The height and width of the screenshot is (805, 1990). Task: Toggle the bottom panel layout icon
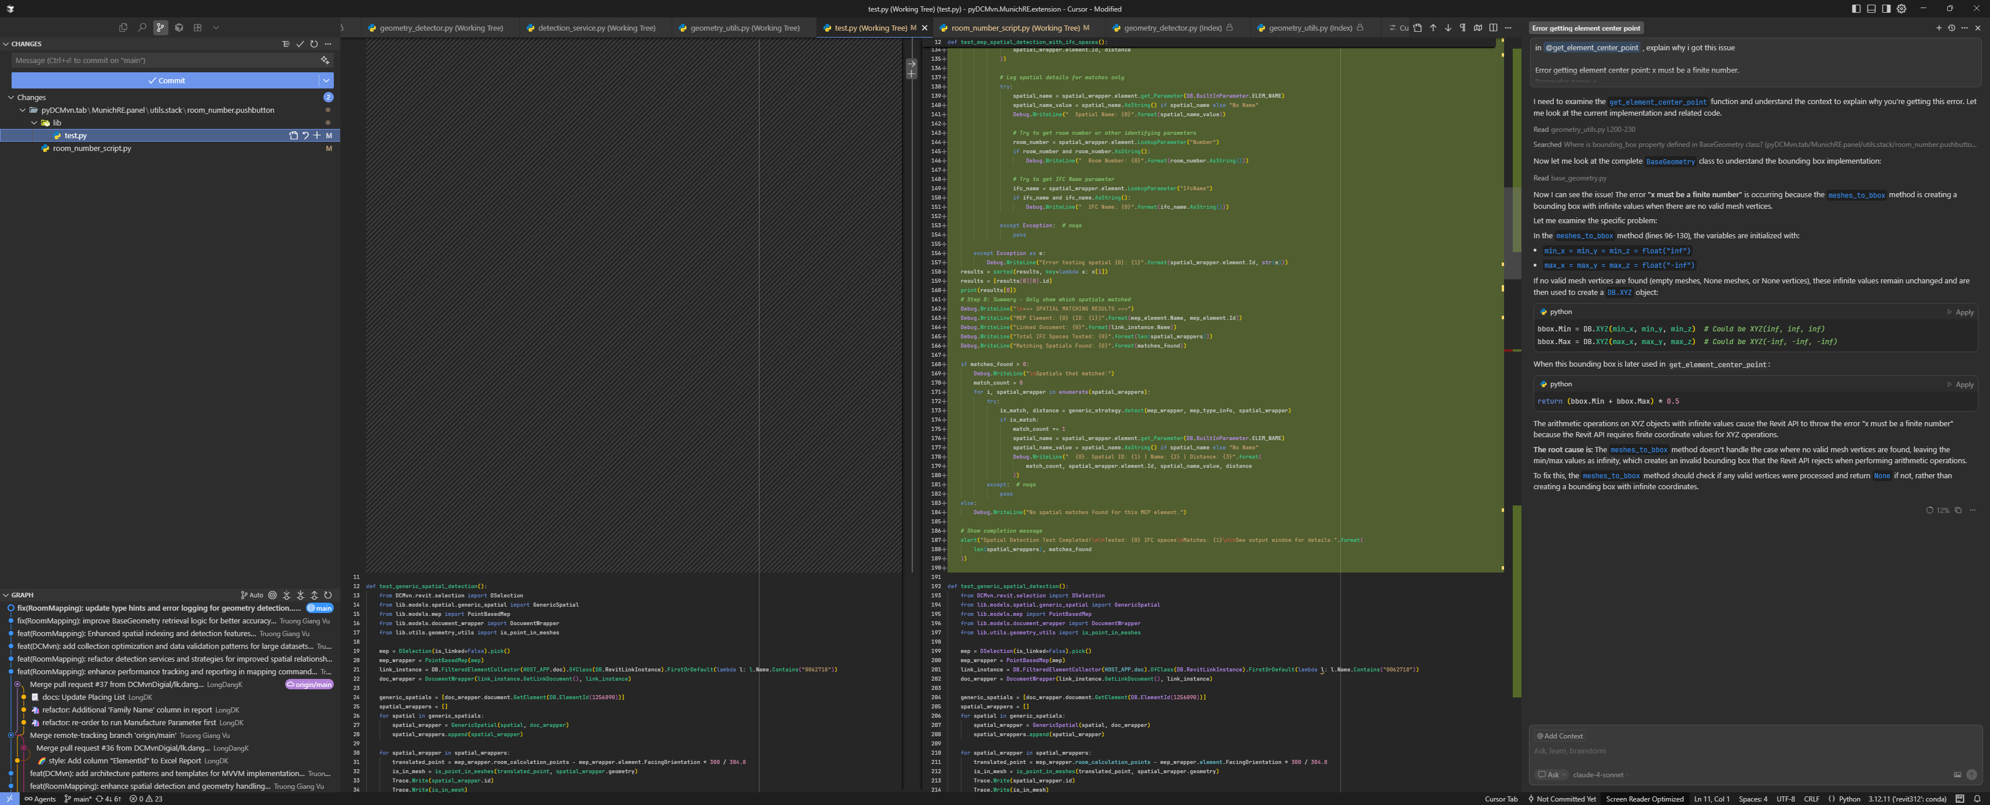1871,9
